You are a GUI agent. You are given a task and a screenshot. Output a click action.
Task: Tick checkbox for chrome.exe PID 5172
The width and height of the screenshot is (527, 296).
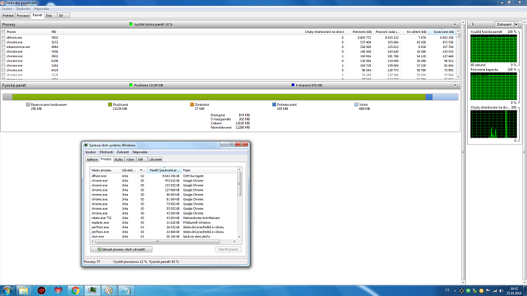coord(3,42)
